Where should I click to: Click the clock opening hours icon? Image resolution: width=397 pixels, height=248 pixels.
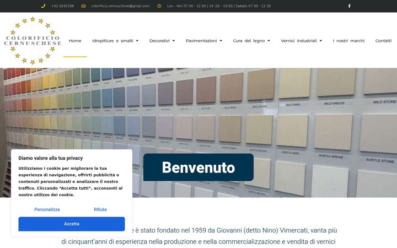pyautogui.click(x=159, y=6)
